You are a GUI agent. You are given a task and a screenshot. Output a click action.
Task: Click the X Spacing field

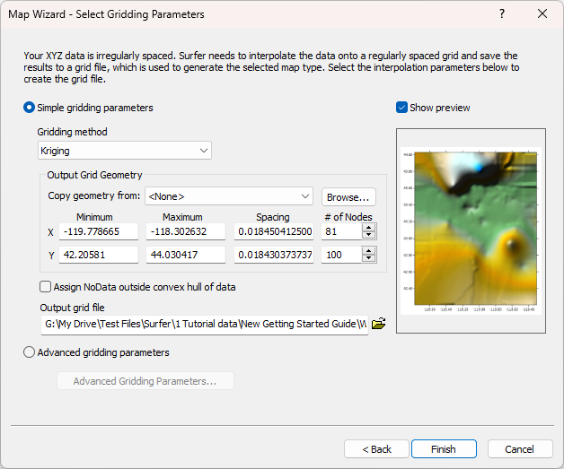[x=274, y=231]
